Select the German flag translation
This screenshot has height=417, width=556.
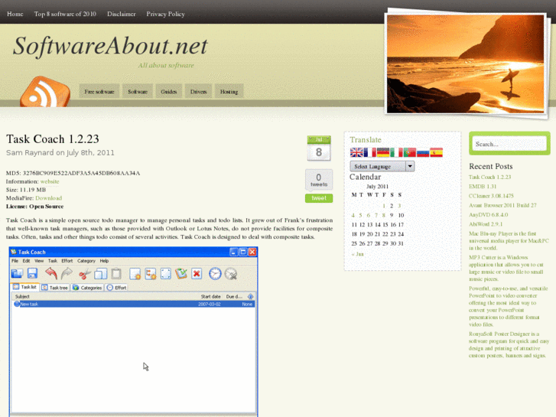383,152
